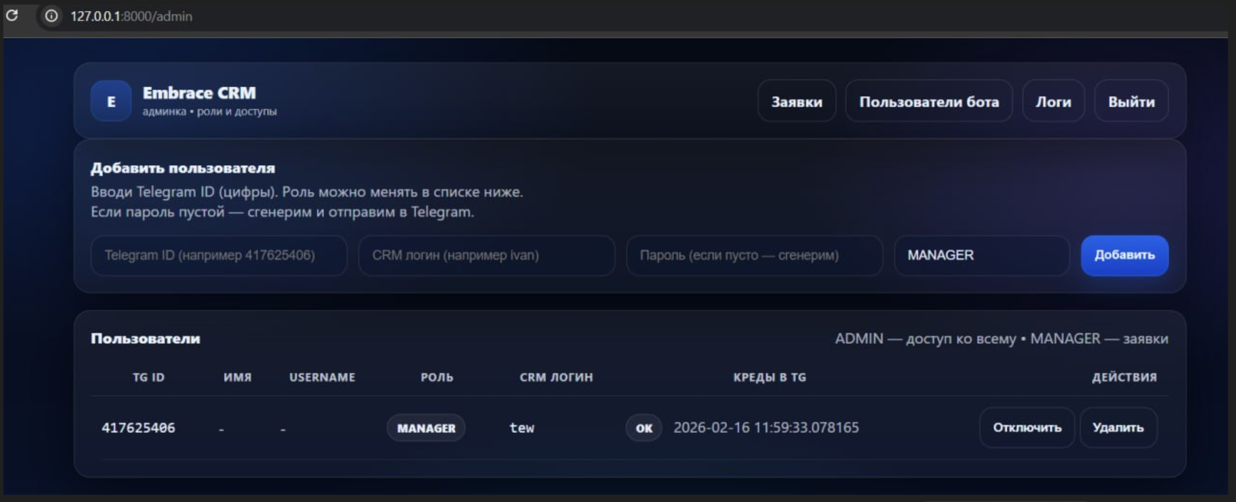The image size is (1236, 502).
Task: Focus the Telegram ID input field
Action: 219,255
